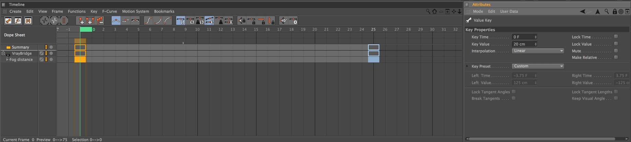Open the User Data menu
Image resolution: width=631 pixels, height=142 pixels.
509,12
